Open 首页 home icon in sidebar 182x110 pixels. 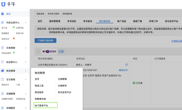tap(2, 14)
